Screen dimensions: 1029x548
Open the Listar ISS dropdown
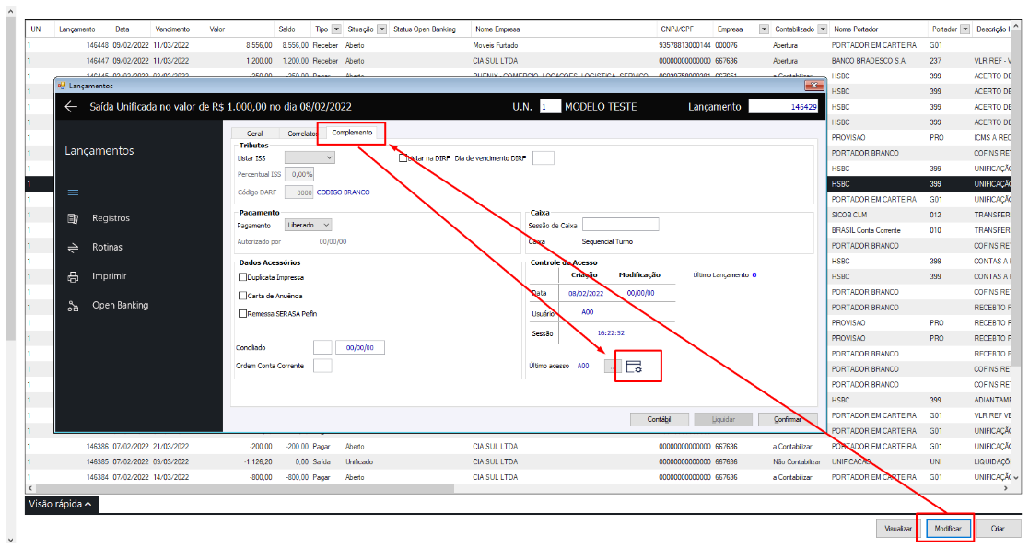point(310,157)
